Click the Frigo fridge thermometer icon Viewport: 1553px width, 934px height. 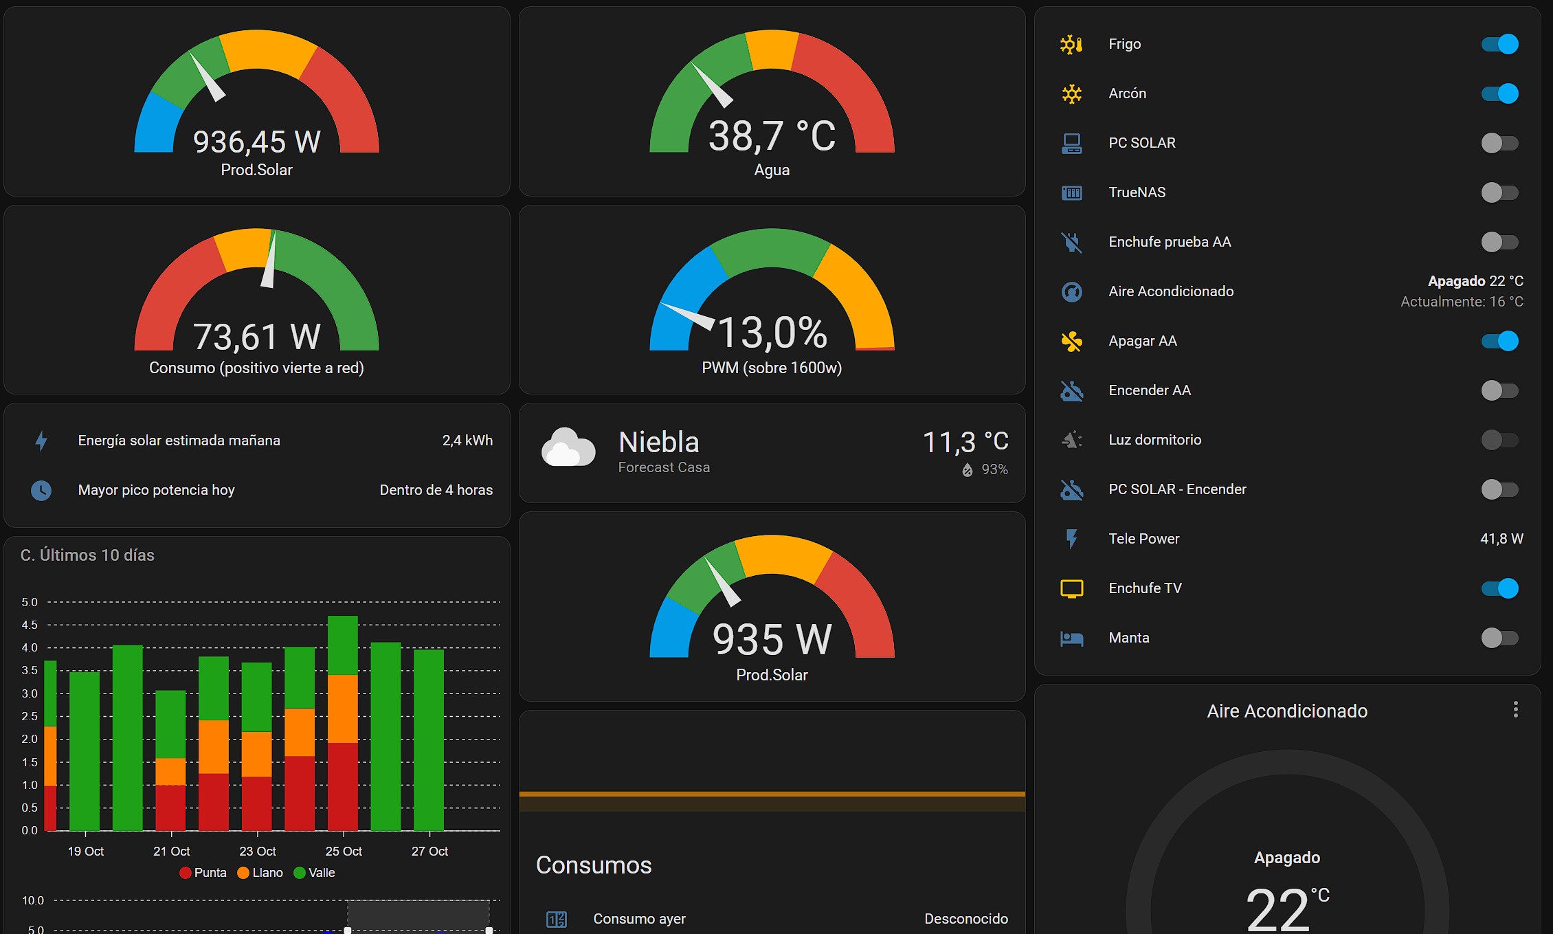pos(1071,44)
